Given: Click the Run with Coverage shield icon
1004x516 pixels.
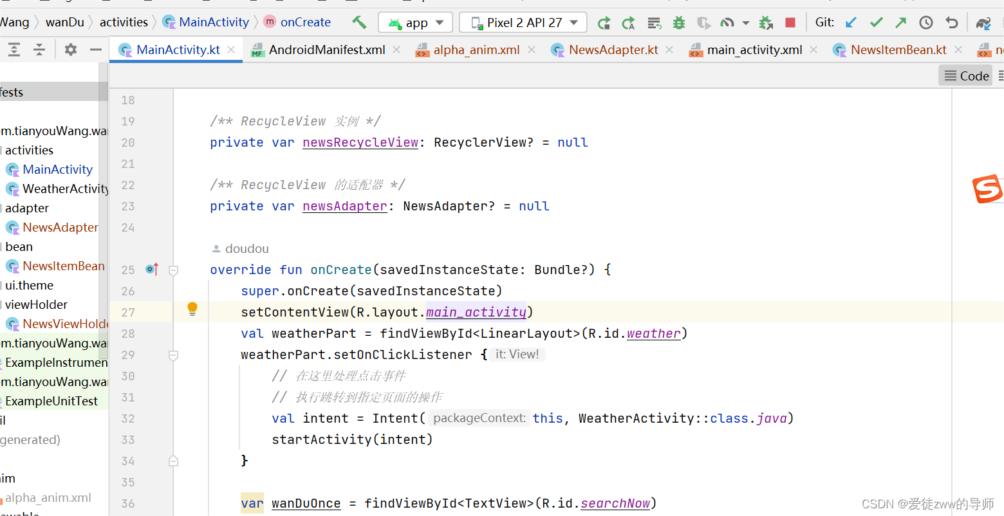Looking at the screenshot, I should [703, 23].
